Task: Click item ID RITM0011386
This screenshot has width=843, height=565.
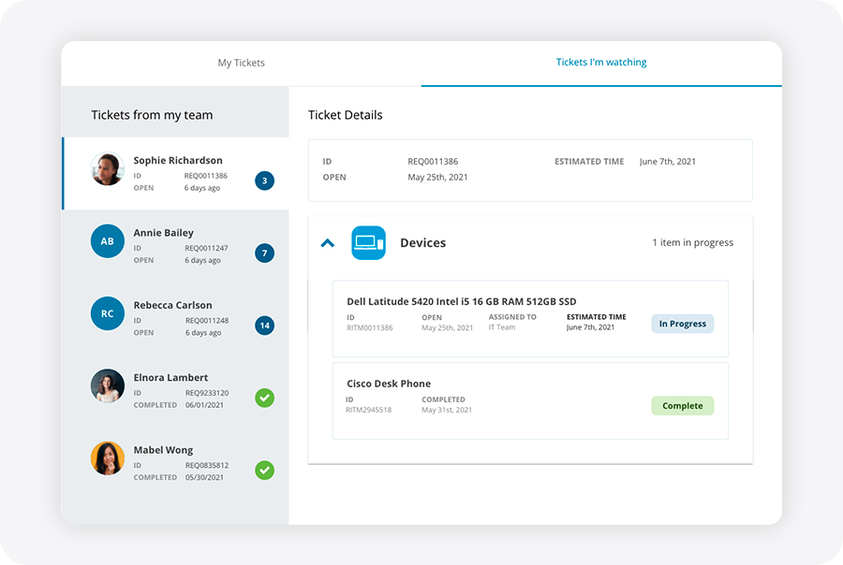Action: pos(369,327)
